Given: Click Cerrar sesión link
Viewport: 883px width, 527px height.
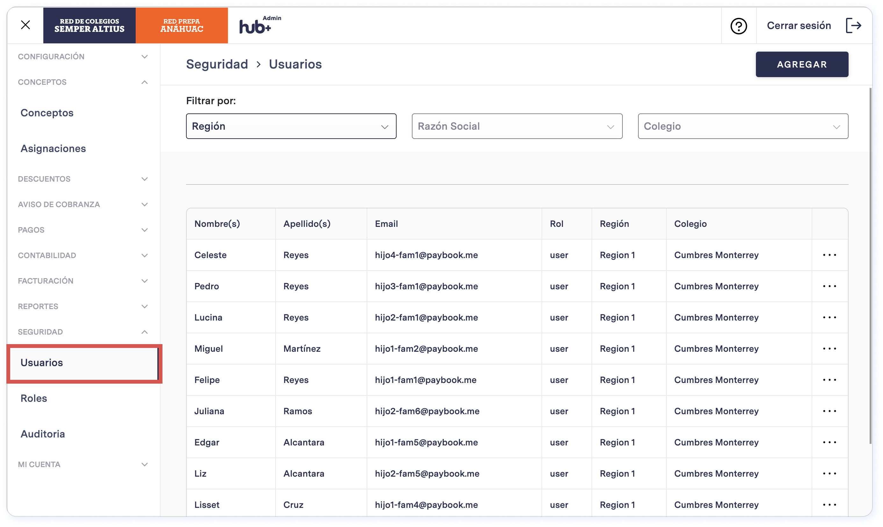Looking at the screenshot, I should tap(799, 25).
